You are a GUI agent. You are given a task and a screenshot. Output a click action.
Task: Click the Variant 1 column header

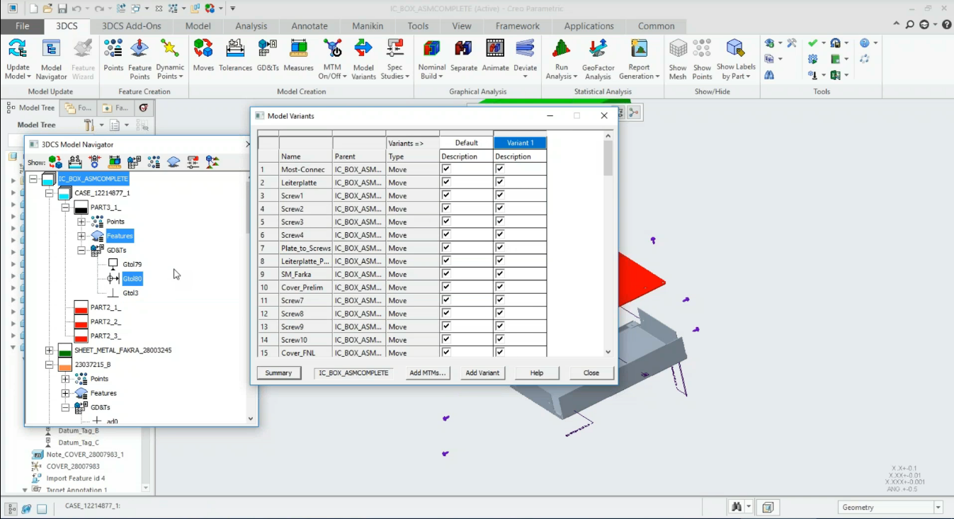coord(519,142)
